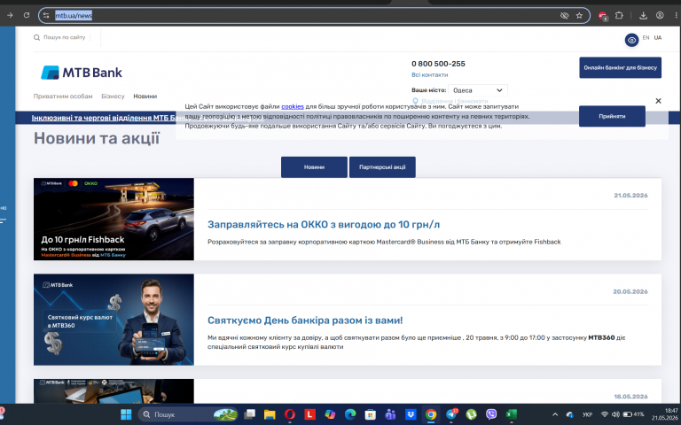Open browser Downloads icon
Screen dimensions: 681x425
[x=643, y=16]
